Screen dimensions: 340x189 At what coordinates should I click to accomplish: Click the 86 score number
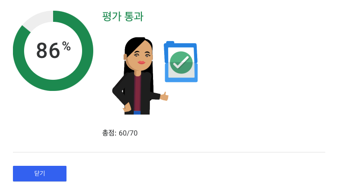click(48, 51)
